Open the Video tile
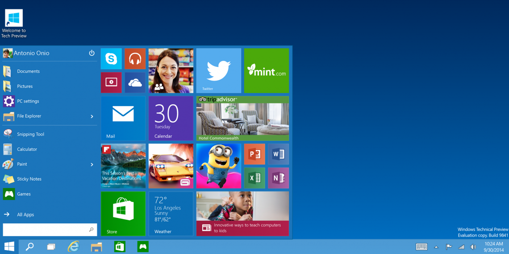 [x=111, y=82]
